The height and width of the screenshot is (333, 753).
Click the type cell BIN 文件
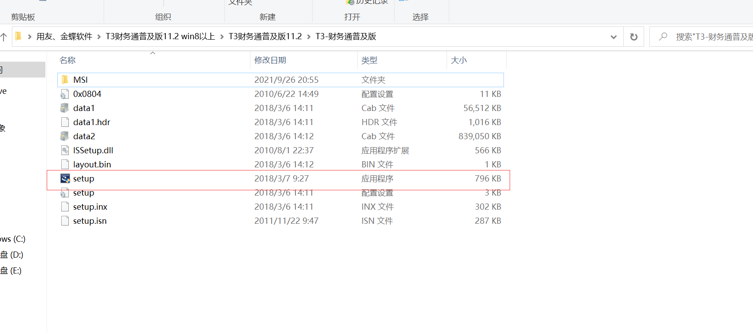pos(377,164)
